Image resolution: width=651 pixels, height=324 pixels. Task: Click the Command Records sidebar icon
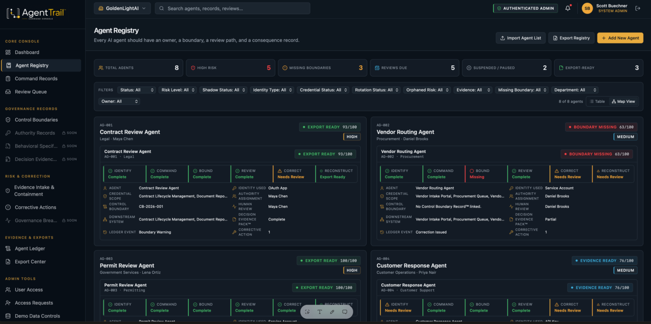tap(8, 79)
